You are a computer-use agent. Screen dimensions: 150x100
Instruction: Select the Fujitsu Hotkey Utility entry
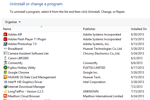click(x=22, y=68)
